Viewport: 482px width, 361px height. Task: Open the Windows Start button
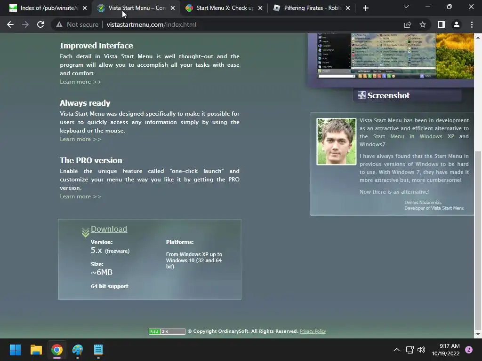coord(15,350)
